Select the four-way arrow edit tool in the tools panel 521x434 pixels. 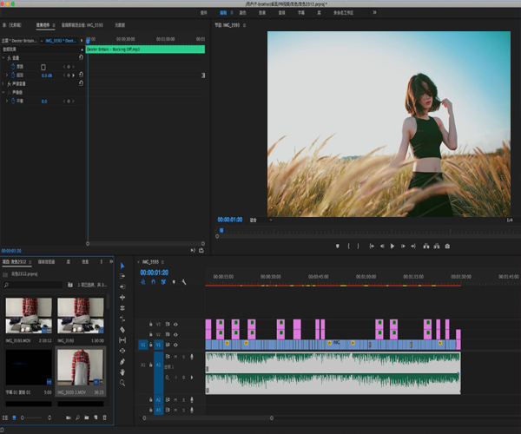click(122, 298)
